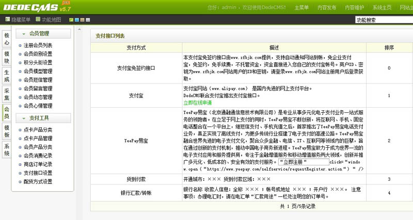Click the 隐藏菜单 hide-menu icon

pos(8,19)
